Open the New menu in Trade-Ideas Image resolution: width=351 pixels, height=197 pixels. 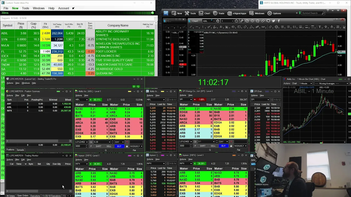[x=15, y=8]
